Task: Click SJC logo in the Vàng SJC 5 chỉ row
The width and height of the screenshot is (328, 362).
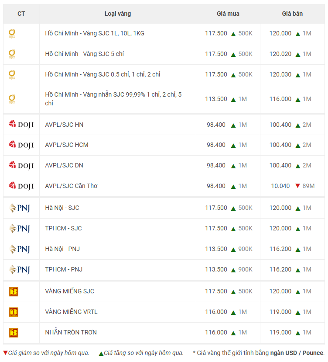Action: click(x=12, y=54)
